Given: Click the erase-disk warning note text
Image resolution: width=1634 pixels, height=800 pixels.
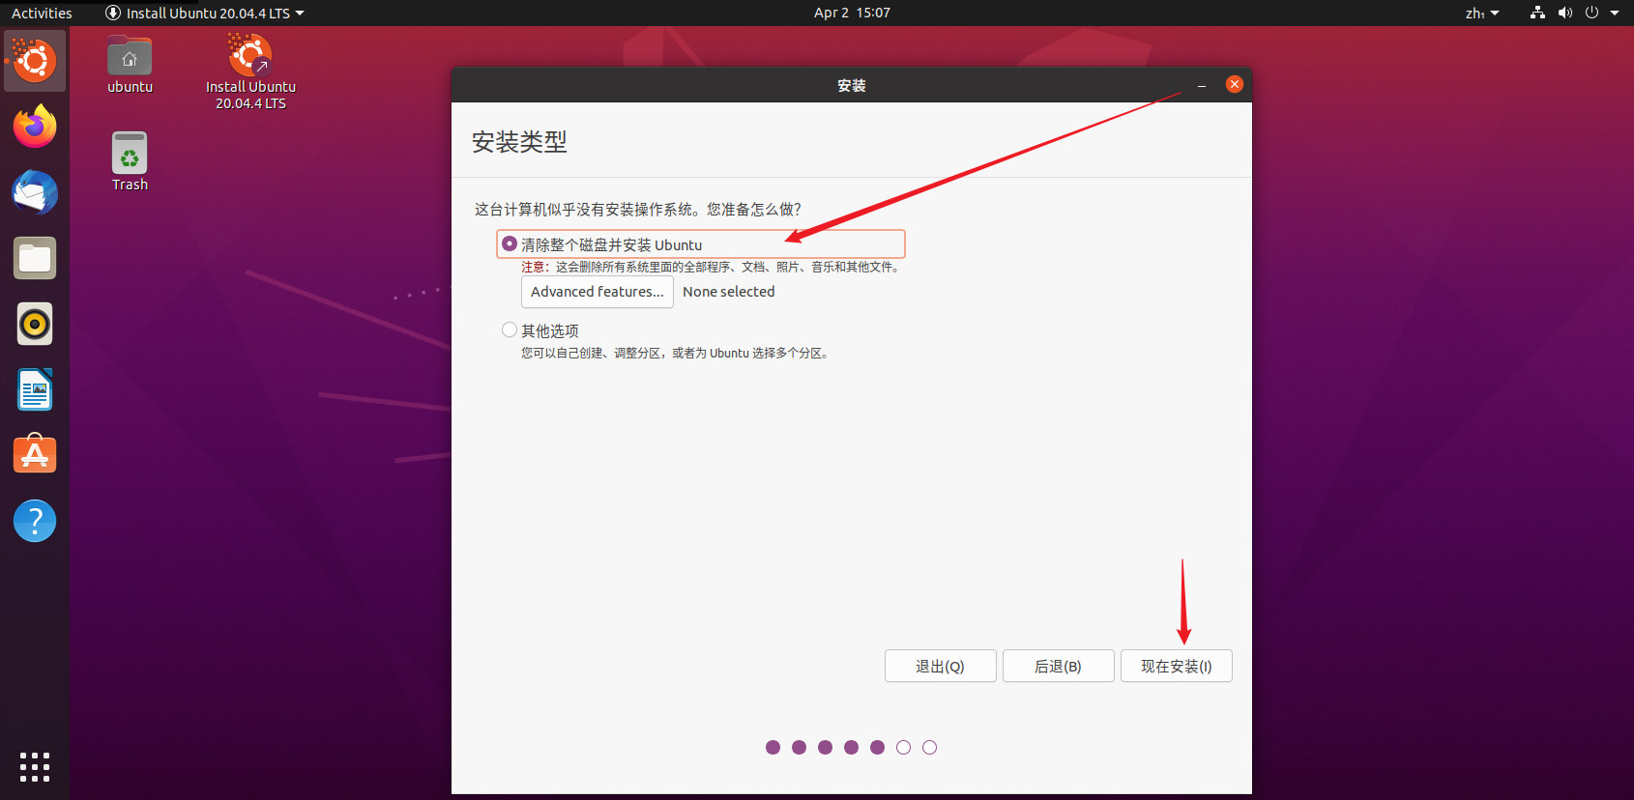Looking at the screenshot, I should tap(712, 268).
